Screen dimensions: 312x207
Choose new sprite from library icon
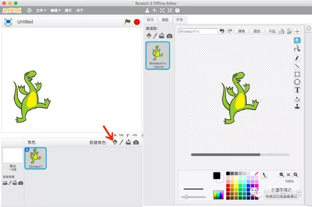tap(115, 142)
